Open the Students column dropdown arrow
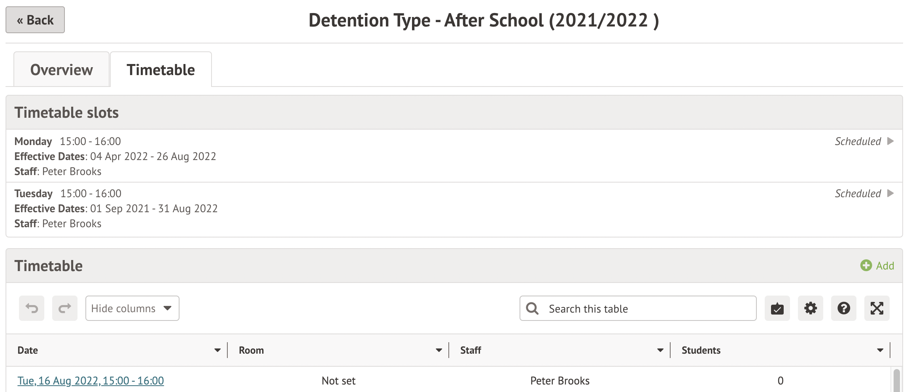Image resolution: width=911 pixels, height=392 pixels. point(880,350)
